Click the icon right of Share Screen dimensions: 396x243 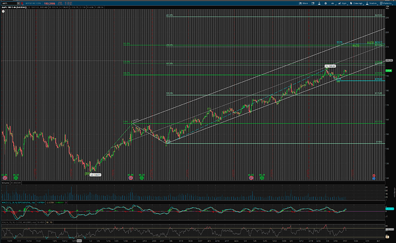pyautogui.click(x=313, y=3)
